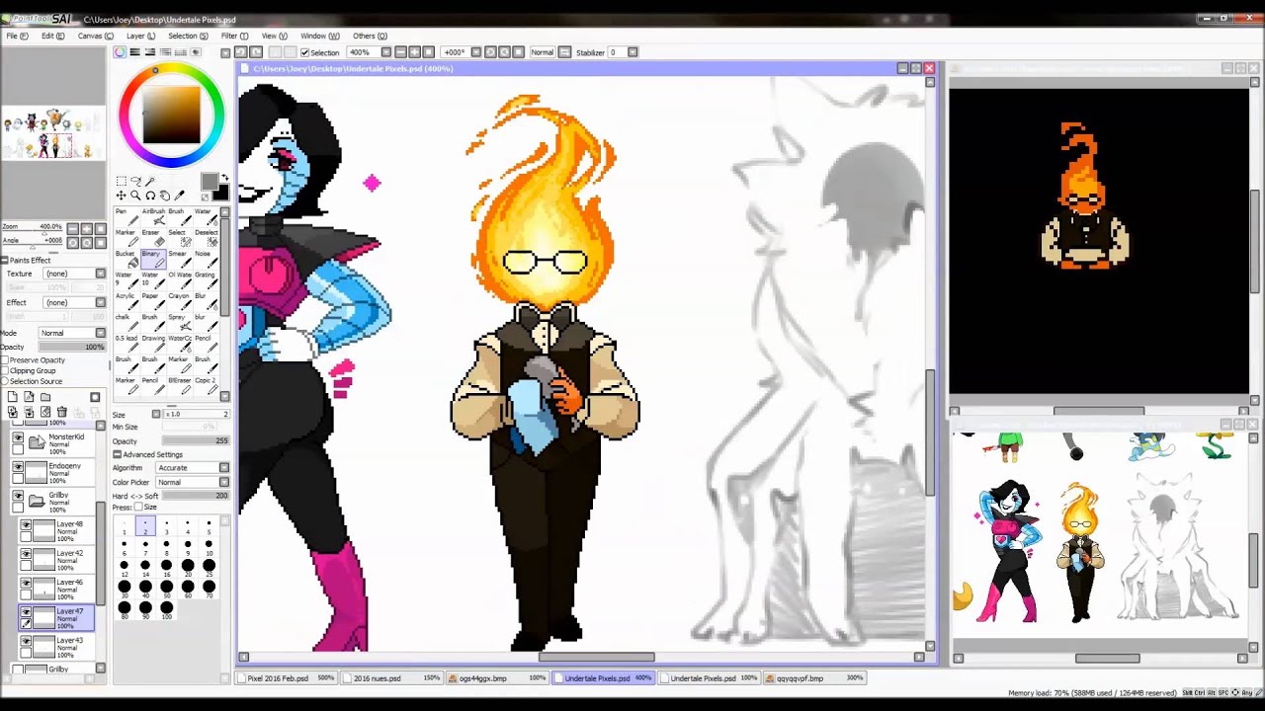Collapse the Paints Effect section
Screen dimensions: 1265x711
click(5, 261)
